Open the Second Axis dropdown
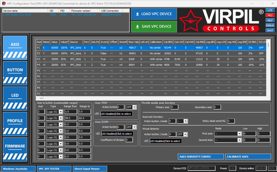Viewport: 277px width, 172px height. [228, 140]
